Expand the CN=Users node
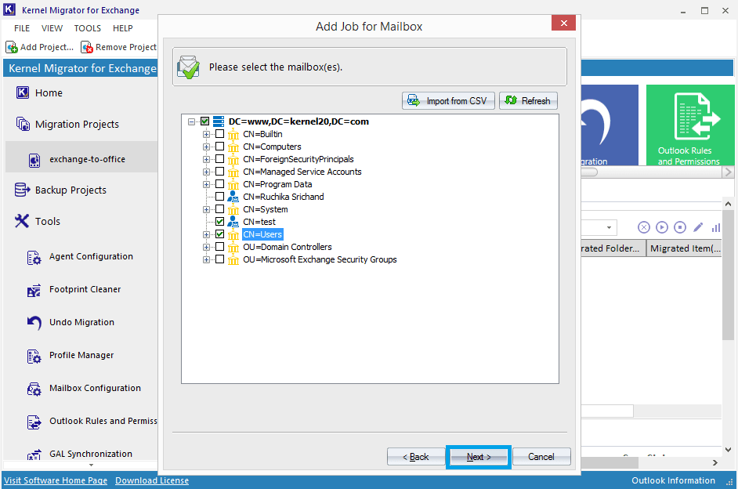The image size is (738, 489). click(x=206, y=234)
